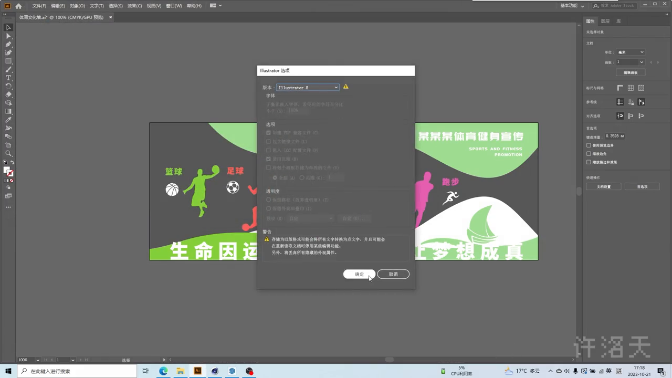The width and height of the screenshot is (672, 378).
Task: Select the Selection tool arrow
Action: coord(8,27)
